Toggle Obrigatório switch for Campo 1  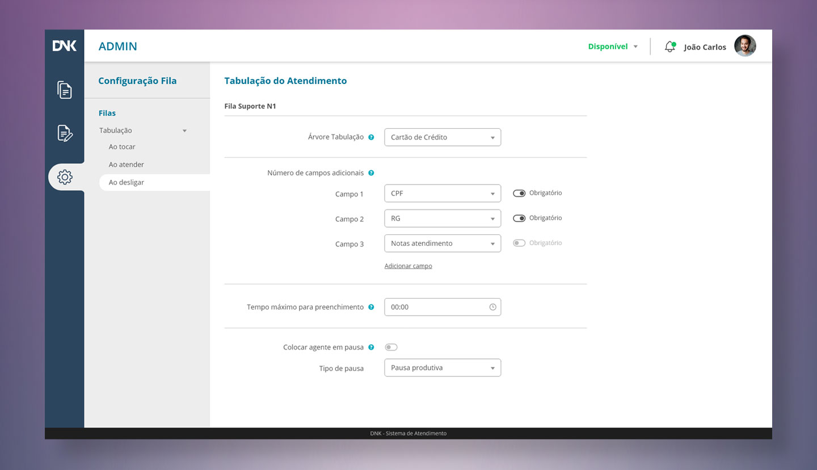(519, 193)
